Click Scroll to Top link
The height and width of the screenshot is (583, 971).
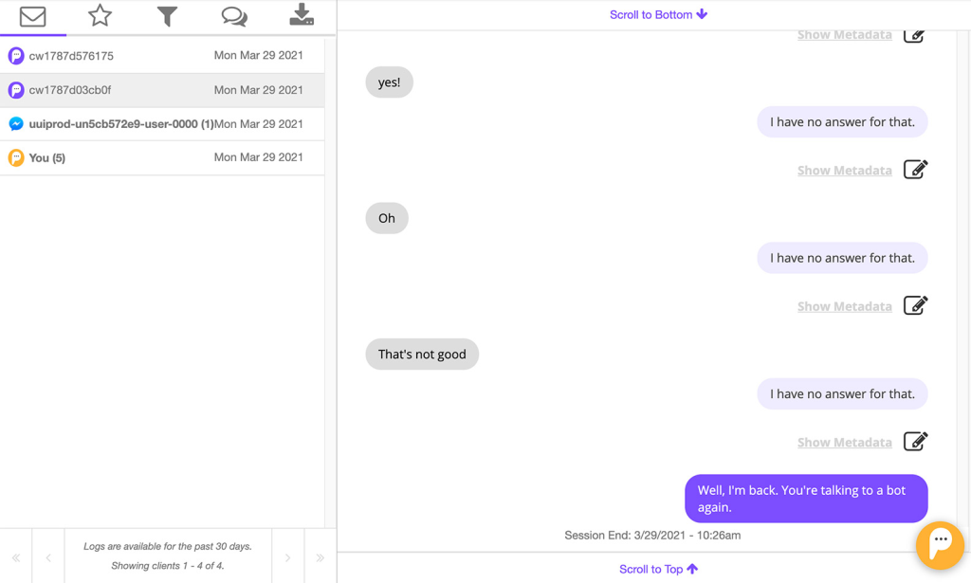point(658,569)
